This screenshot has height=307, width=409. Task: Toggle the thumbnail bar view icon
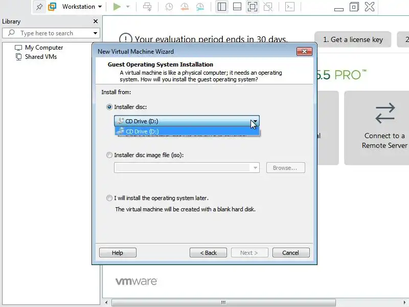pos(237,7)
